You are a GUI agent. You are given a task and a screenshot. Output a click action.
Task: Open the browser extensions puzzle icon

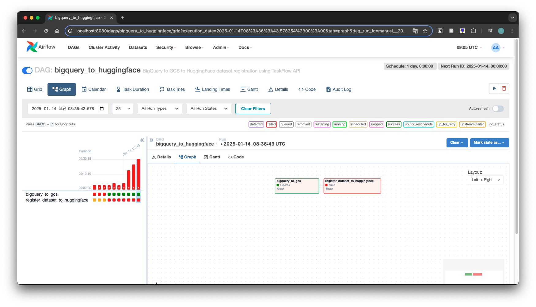click(473, 31)
